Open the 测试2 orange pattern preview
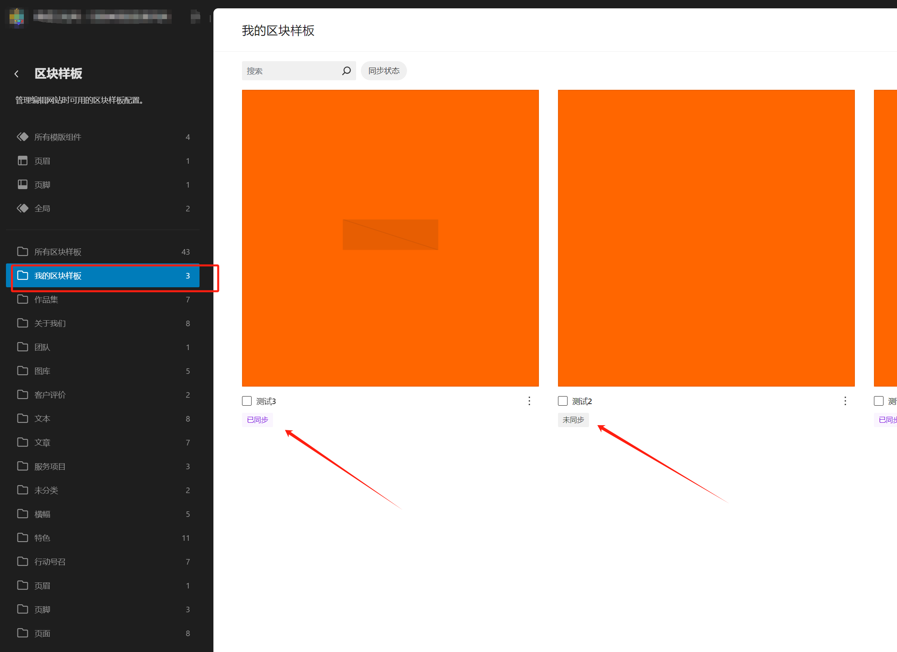 (x=706, y=238)
